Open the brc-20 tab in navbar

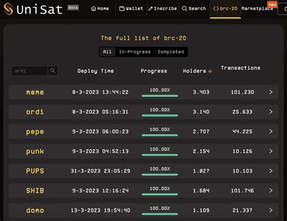pyautogui.click(x=225, y=8)
